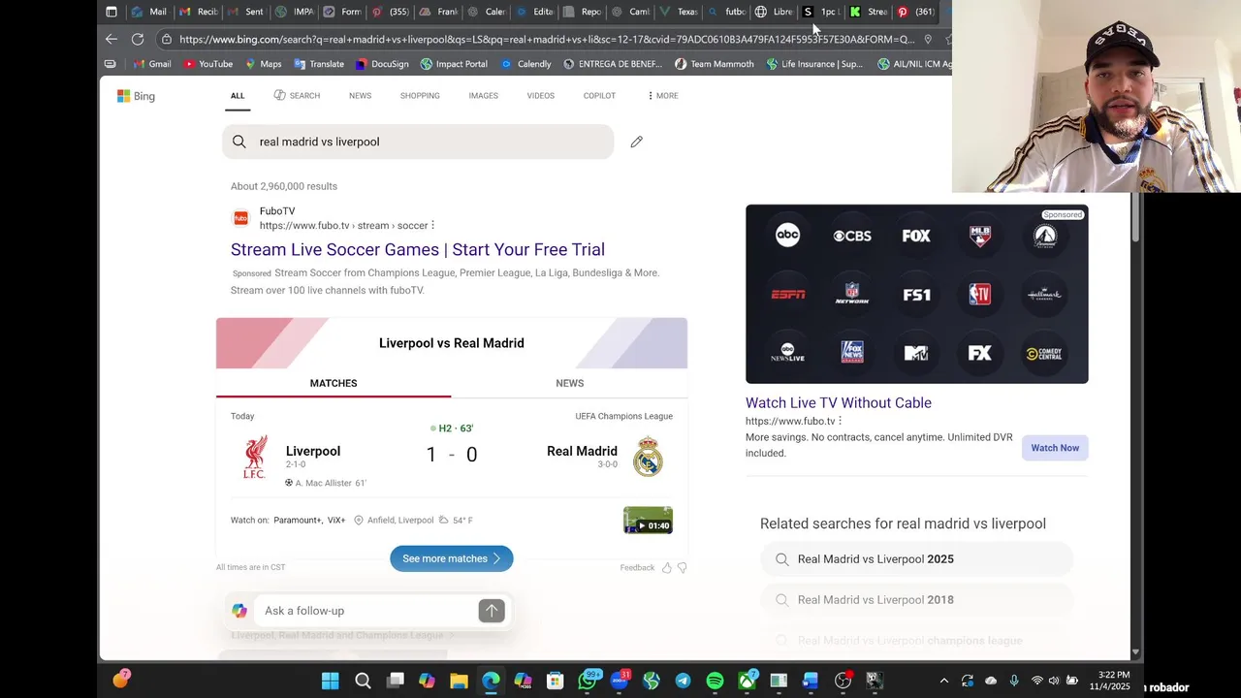Click the See more matches button
Image resolution: width=1241 pixels, height=698 pixels.
pyautogui.click(x=452, y=558)
